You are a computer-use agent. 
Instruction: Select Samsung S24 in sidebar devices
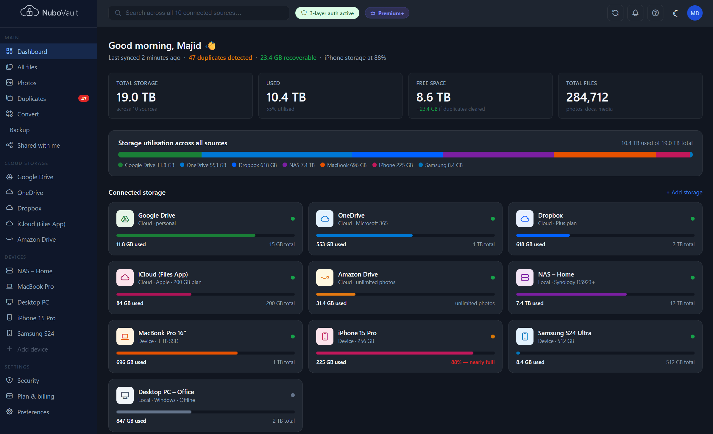pos(49,333)
